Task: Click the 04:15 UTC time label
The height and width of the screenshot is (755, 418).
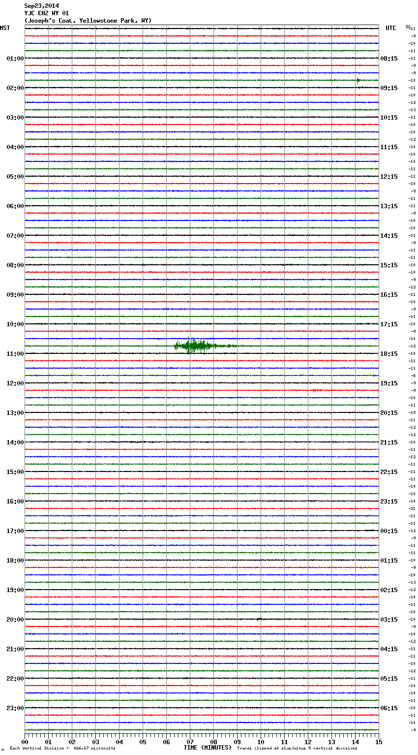Action: point(389,649)
